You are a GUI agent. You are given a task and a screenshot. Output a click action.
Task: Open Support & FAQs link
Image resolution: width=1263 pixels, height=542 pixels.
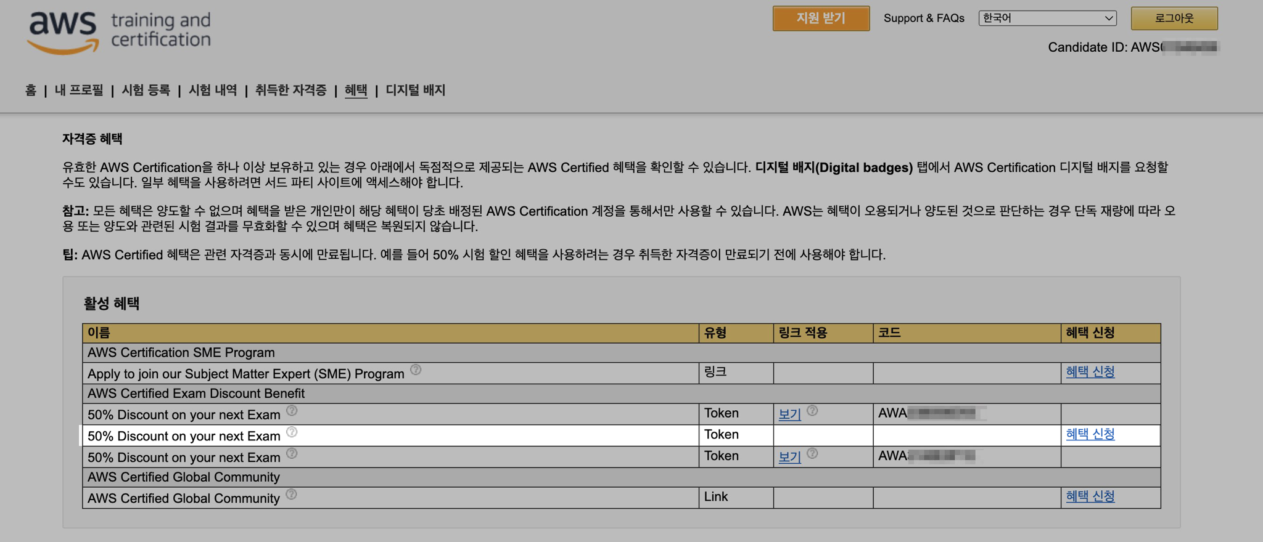pos(924,18)
